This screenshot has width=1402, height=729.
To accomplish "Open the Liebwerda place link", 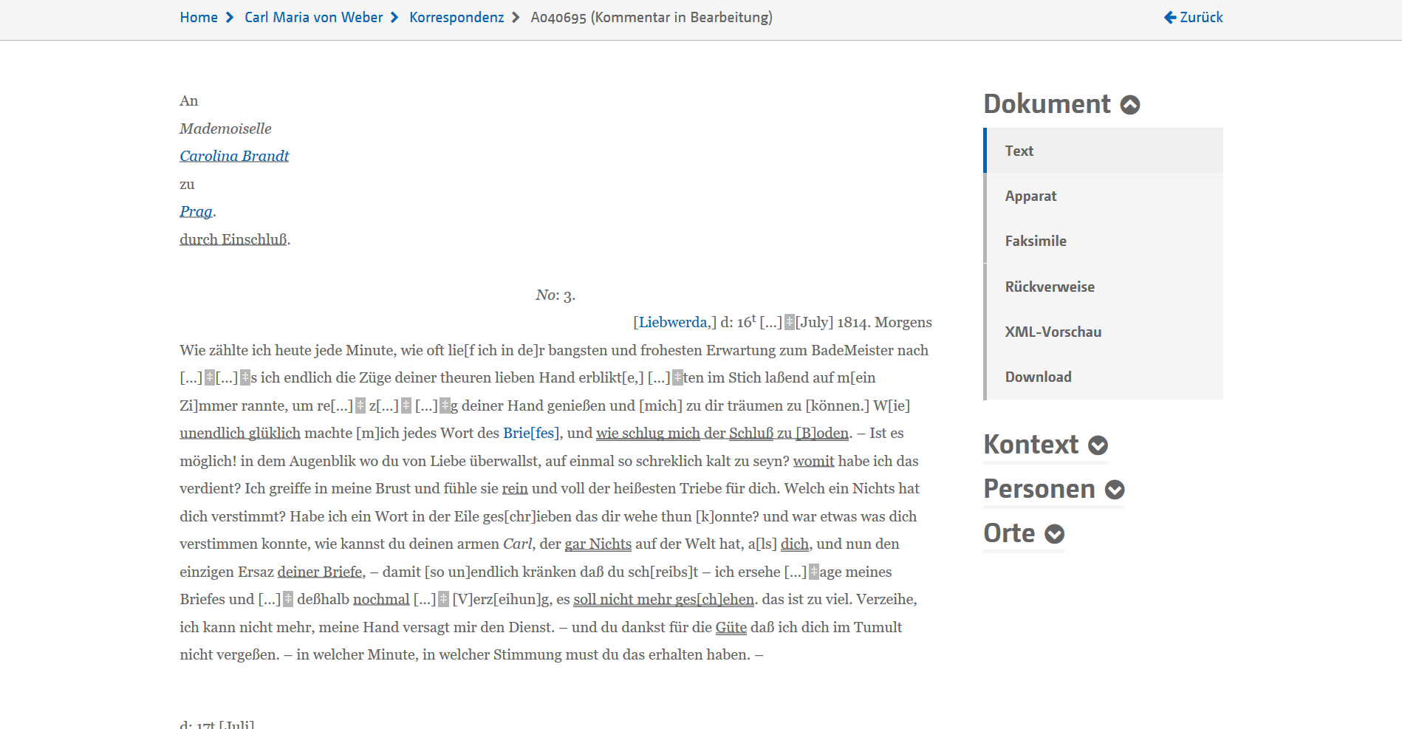I will [x=673, y=322].
